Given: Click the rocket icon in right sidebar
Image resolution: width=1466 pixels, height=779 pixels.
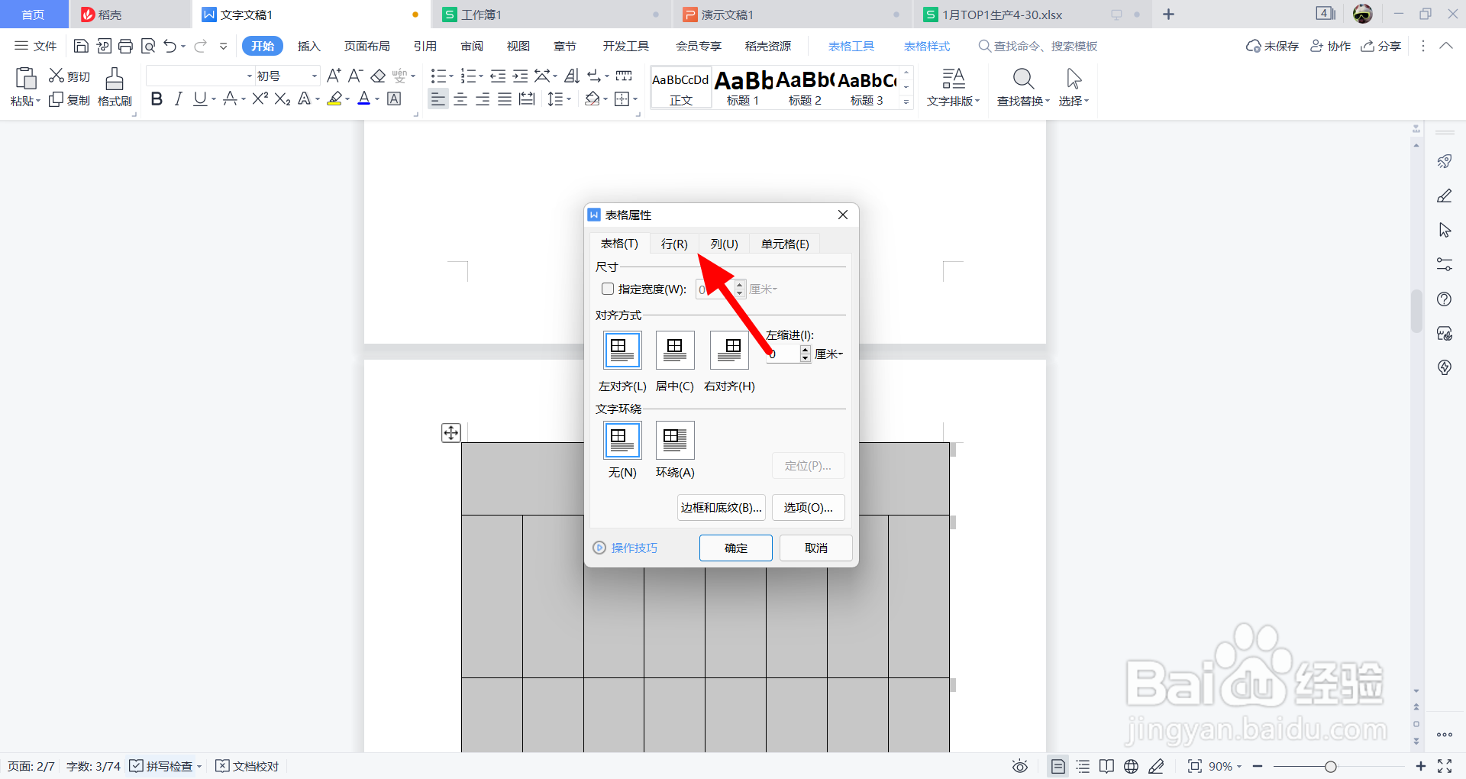Looking at the screenshot, I should pyautogui.click(x=1445, y=161).
